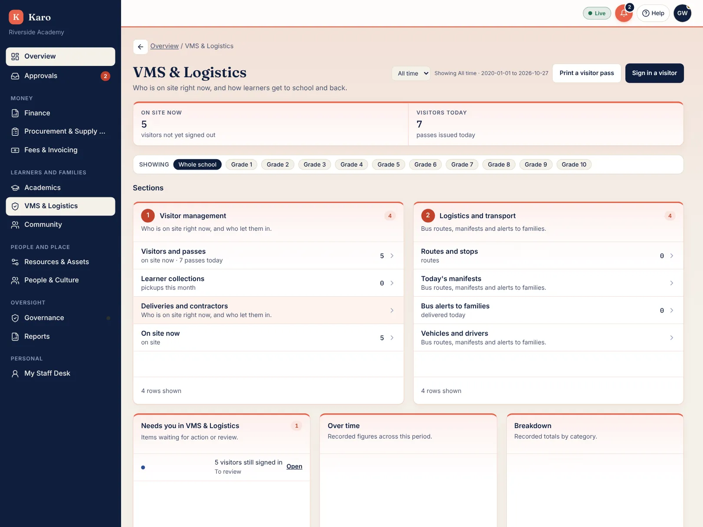Click the Resources & Assets icon

coord(15,262)
